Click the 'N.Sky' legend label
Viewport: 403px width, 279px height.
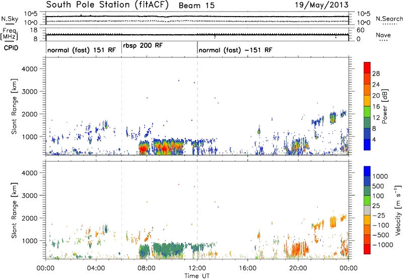pyautogui.click(x=10, y=19)
